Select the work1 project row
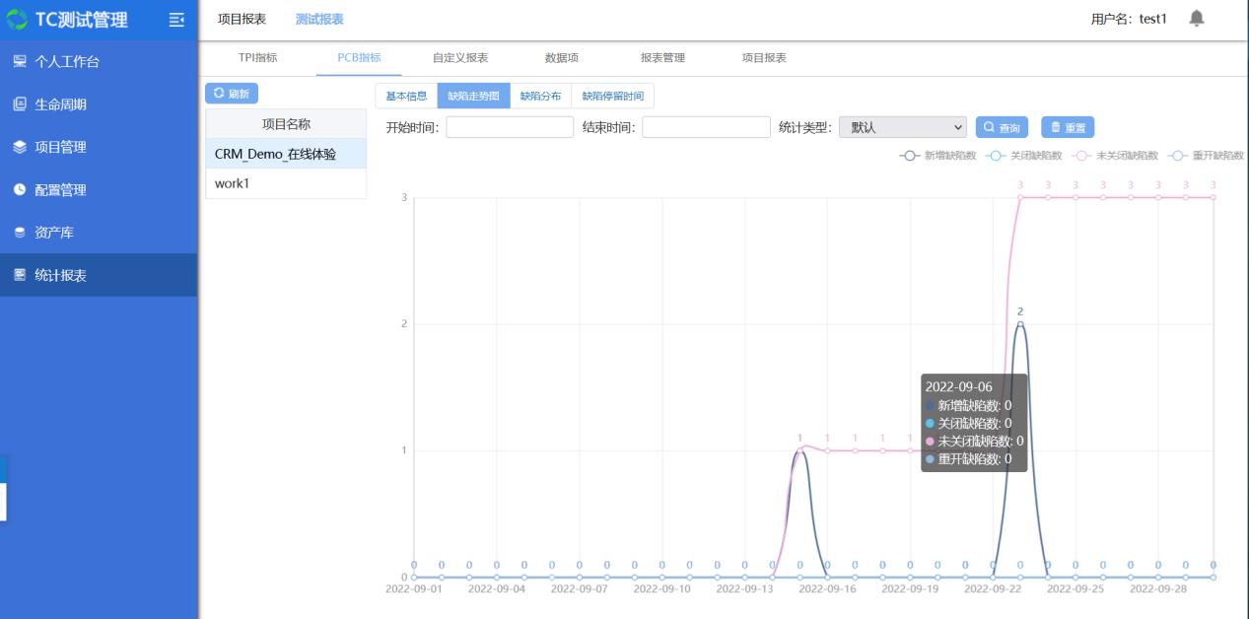The image size is (1249, 619). pyautogui.click(x=286, y=183)
